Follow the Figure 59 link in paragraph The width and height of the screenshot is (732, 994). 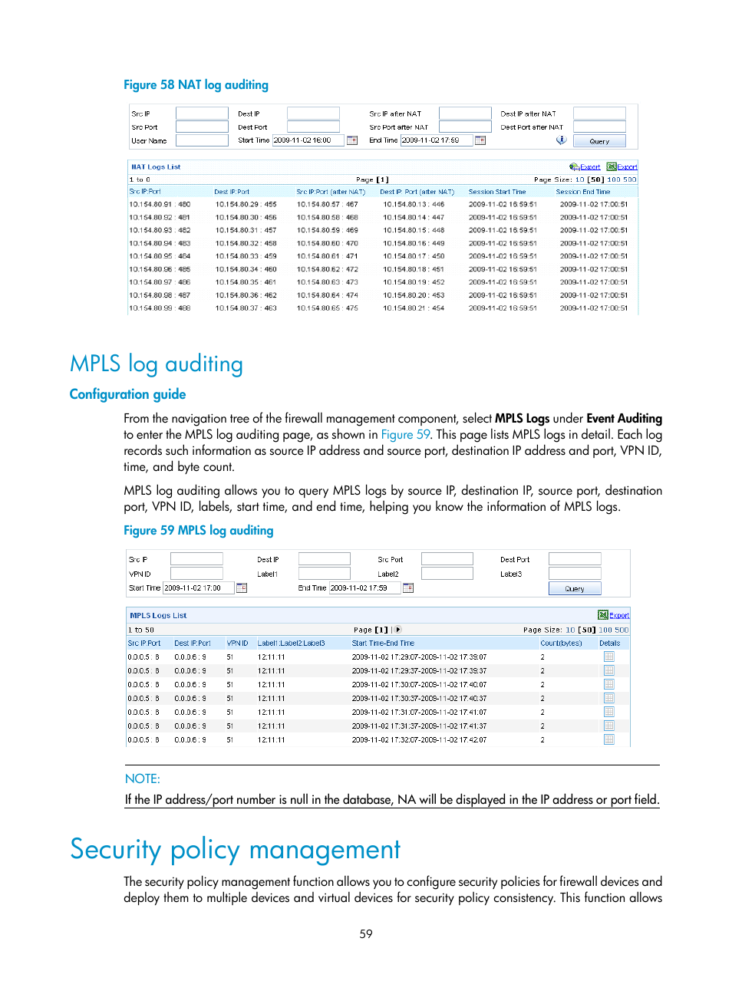point(405,435)
